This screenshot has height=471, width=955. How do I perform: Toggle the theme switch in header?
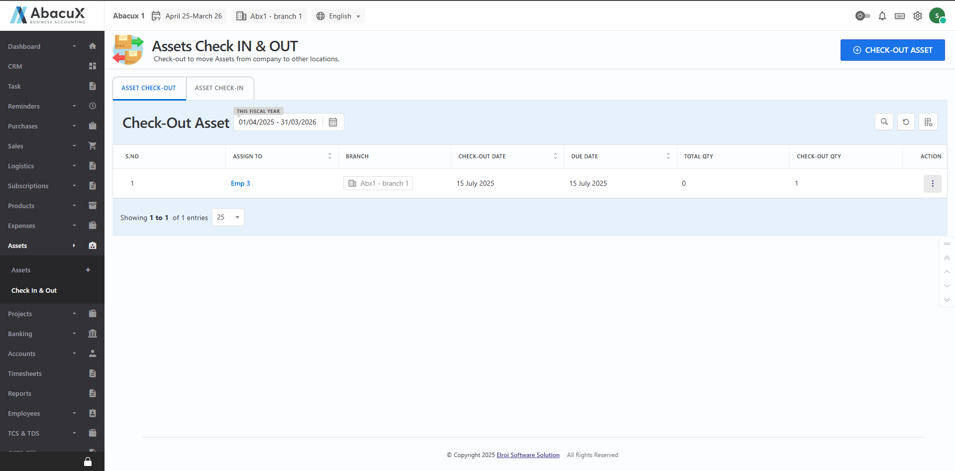(x=862, y=16)
